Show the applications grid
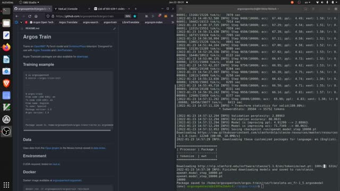The width and height of the screenshot is (340, 191). click(x=6, y=185)
